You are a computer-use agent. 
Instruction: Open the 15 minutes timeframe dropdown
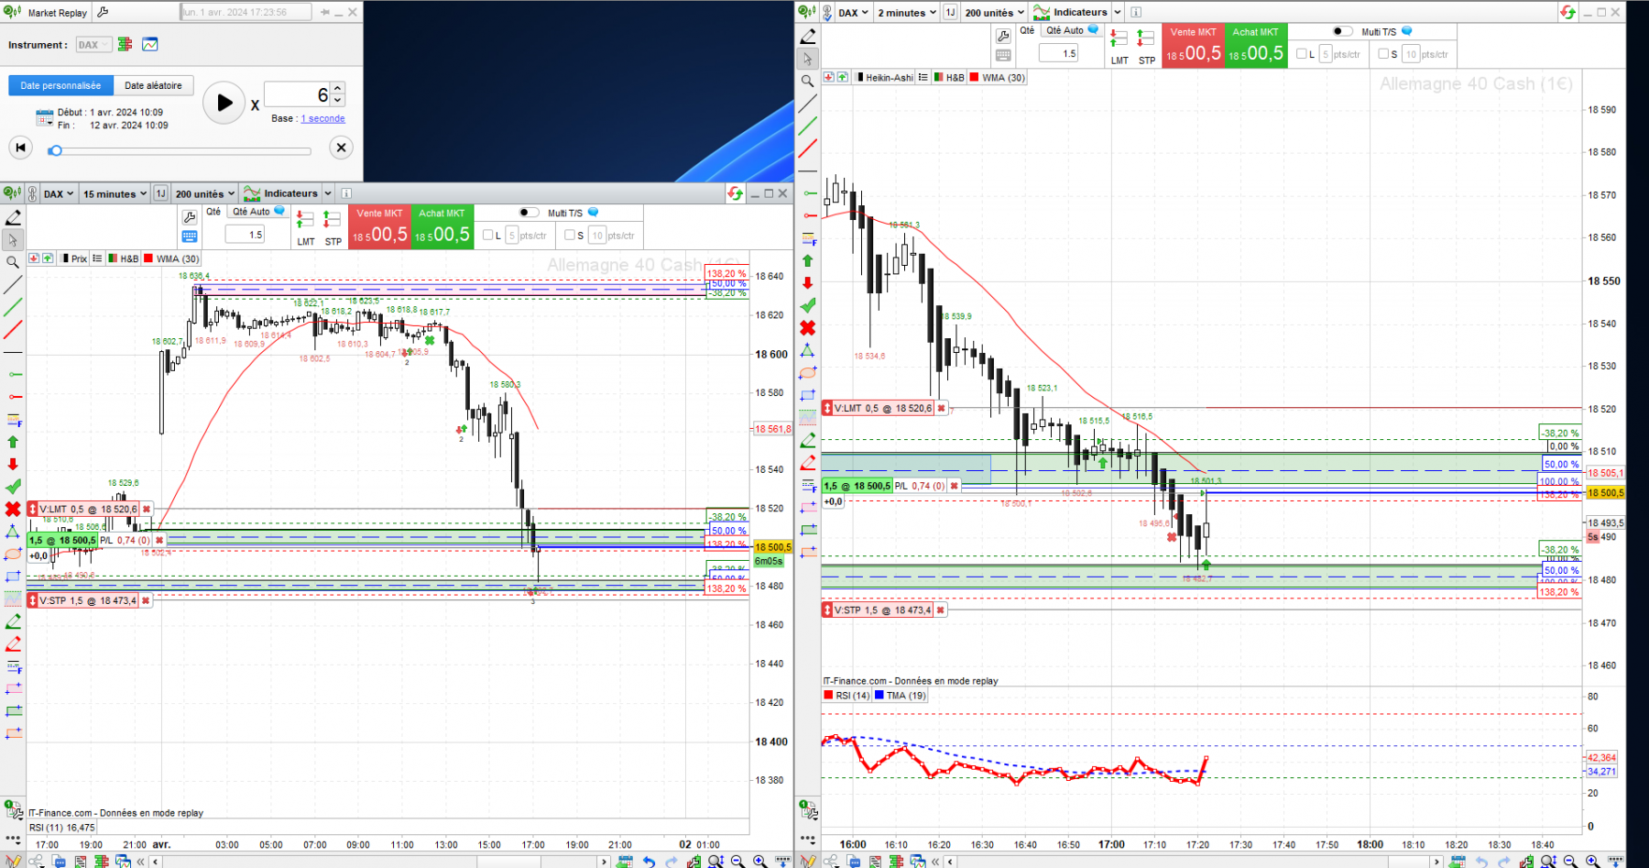click(115, 193)
